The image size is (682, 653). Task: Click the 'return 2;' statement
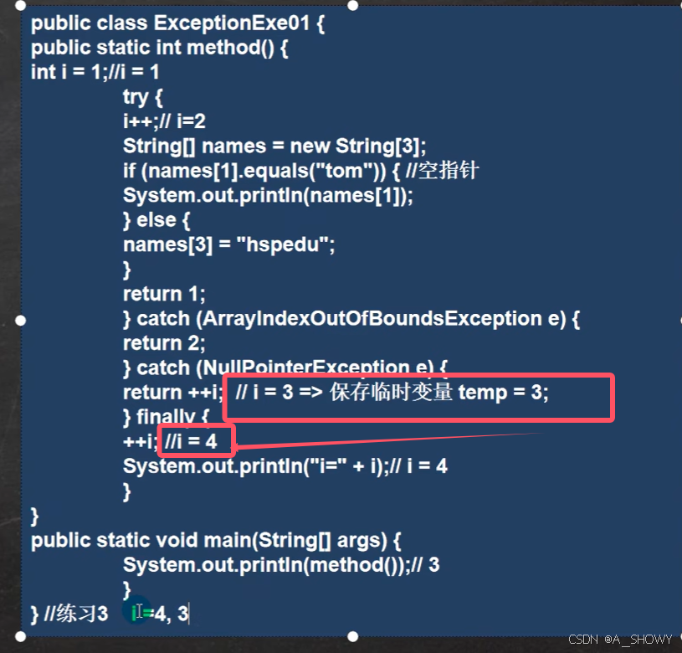click(164, 343)
